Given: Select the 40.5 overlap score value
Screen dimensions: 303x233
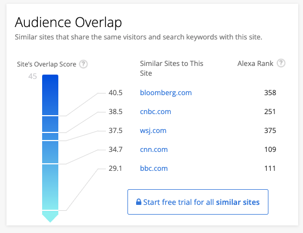Looking at the screenshot, I should tap(116, 93).
